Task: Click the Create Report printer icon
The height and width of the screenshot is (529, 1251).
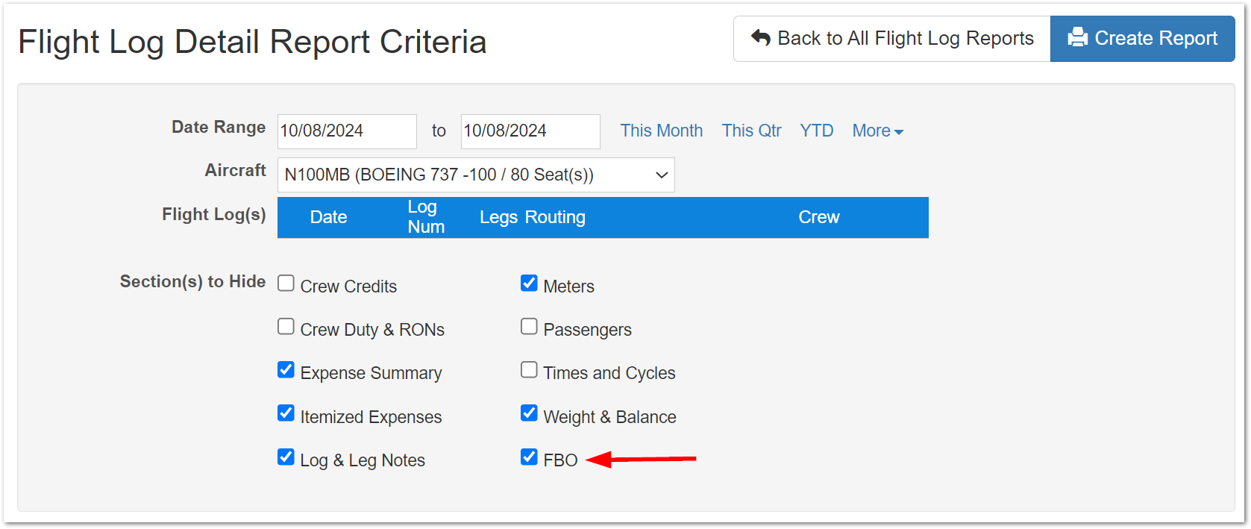Action: (1077, 37)
